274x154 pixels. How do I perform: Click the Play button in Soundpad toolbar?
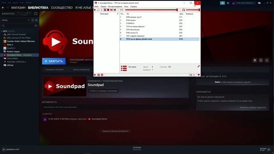click(x=95, y=10)
